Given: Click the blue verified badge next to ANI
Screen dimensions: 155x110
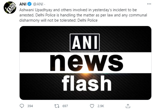Looking at the screenshot, I should pyautogui.click(x=29, y=4).
